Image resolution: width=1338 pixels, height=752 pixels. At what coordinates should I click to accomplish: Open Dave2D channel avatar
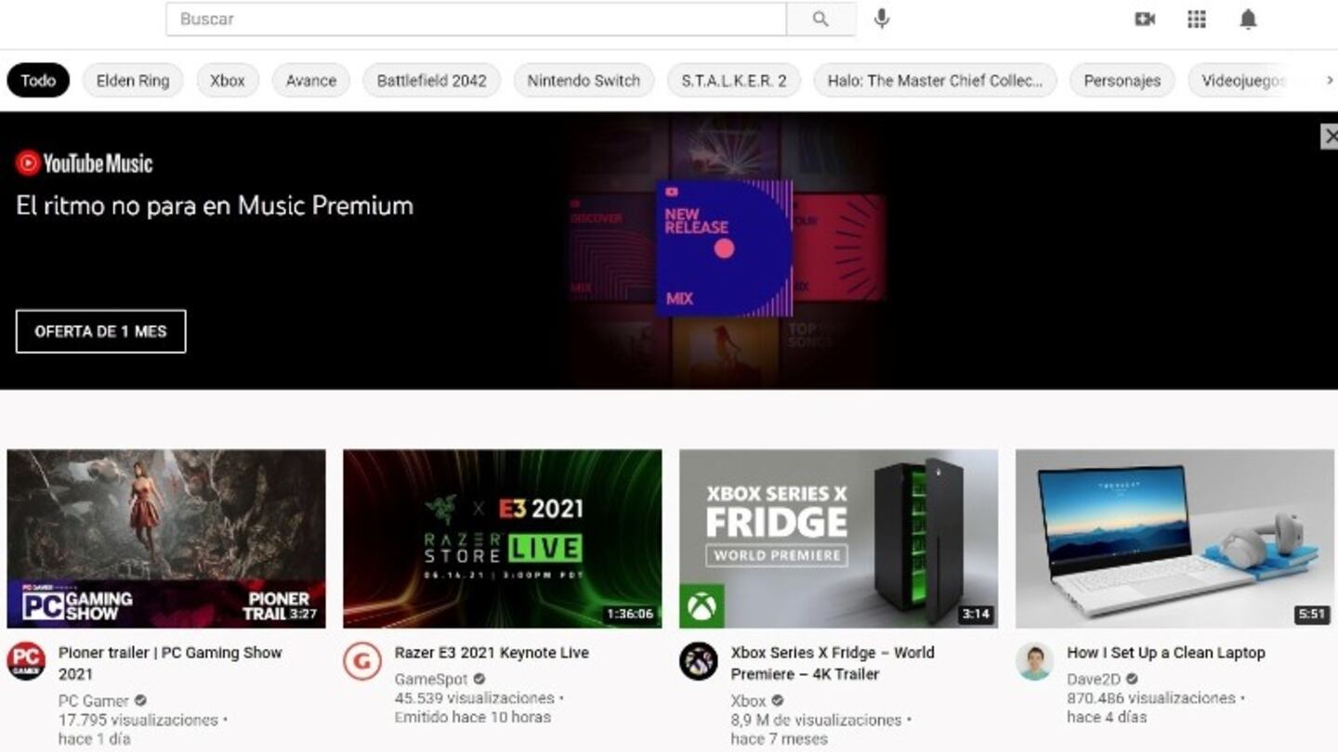(x=1035, y=661)
